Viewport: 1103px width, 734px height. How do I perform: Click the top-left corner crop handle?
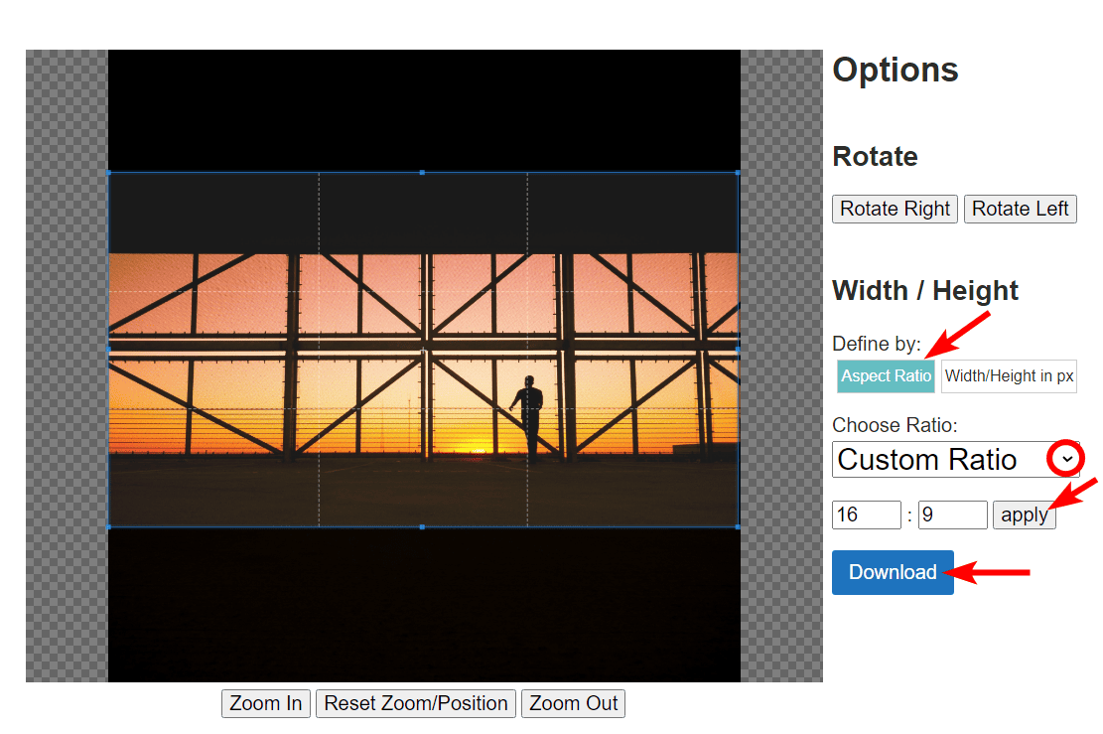coord(107,172)
